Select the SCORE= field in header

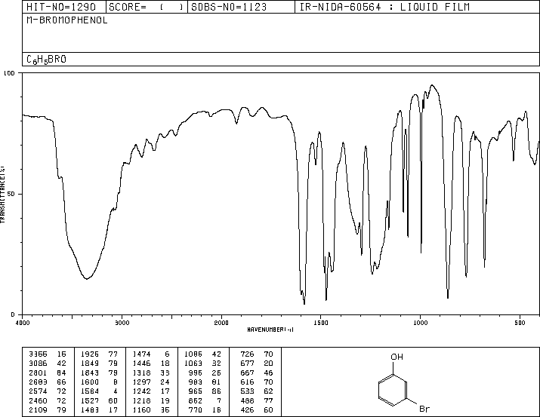[147, 7]
